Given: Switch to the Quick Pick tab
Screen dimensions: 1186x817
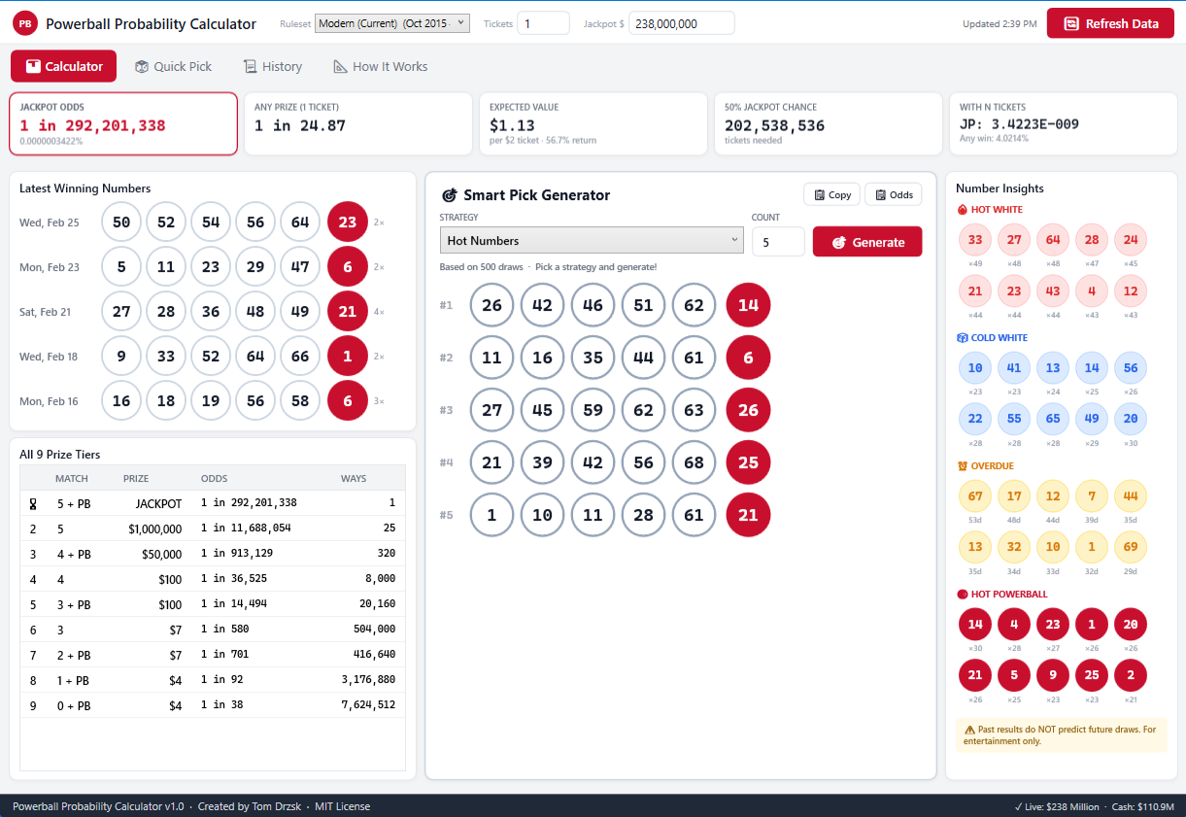Looking at the screenshot, I should point(173,66).
